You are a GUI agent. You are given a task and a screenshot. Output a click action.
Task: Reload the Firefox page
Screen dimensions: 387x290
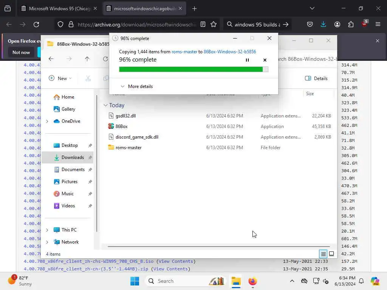[36, 25]
